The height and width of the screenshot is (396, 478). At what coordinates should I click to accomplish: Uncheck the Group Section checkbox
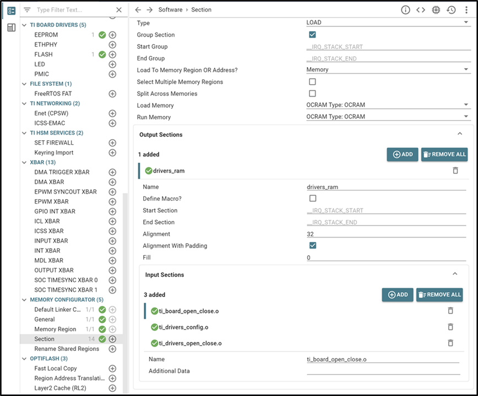(312, 35)
